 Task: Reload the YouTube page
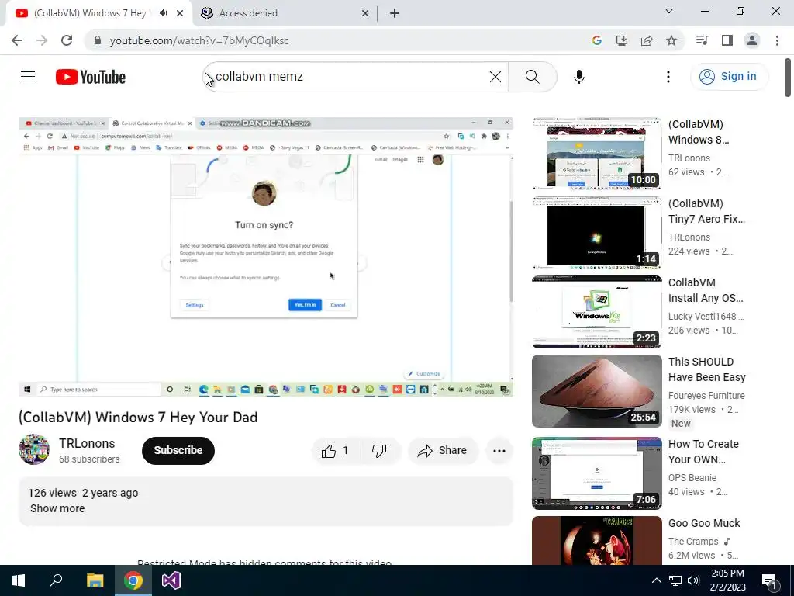(67, 40)
